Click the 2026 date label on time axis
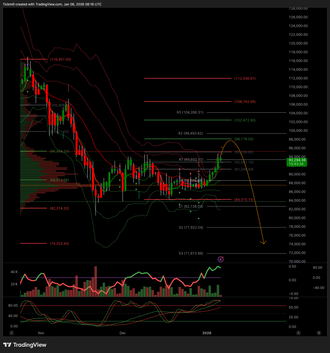Screen dimensions: 330x353 pos(207,333)
